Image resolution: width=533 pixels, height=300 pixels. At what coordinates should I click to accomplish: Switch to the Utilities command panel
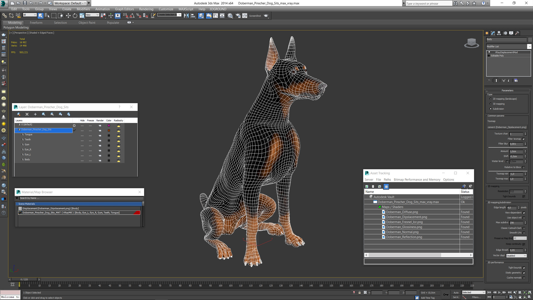pos(517,33)
